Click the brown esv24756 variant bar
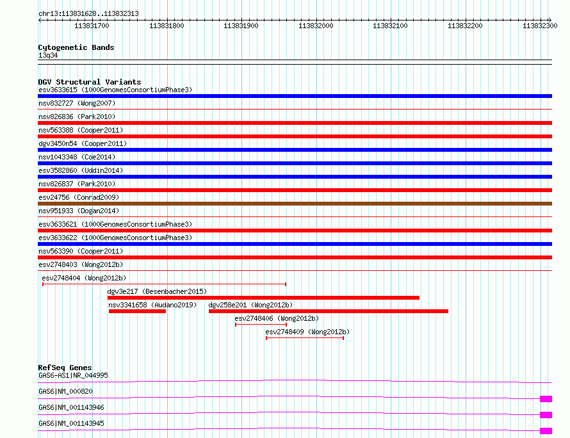Screen dimensions: 570x438 click(x=295, y=204)
